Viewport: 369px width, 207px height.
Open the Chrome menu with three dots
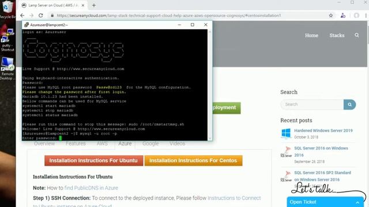click(366, 16)
